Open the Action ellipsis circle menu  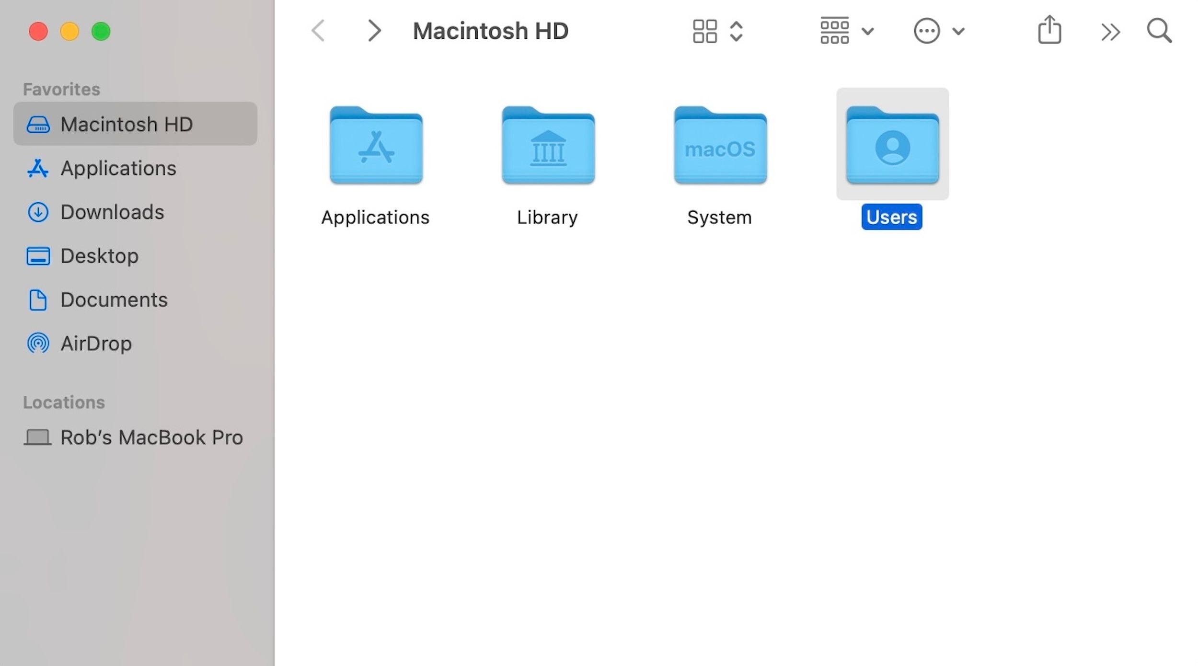click(x=926, y=31)
